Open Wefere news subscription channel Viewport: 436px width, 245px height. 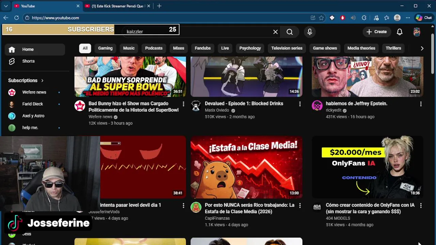(x=35, y=92)
